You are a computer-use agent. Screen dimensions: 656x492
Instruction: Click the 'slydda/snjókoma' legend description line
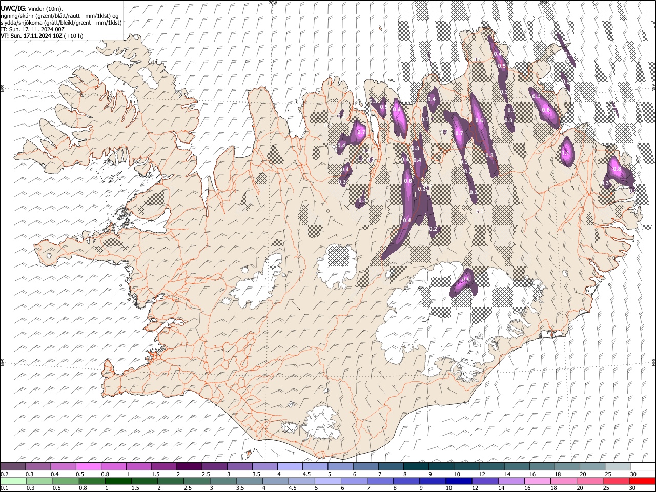(x=61, y=22)
